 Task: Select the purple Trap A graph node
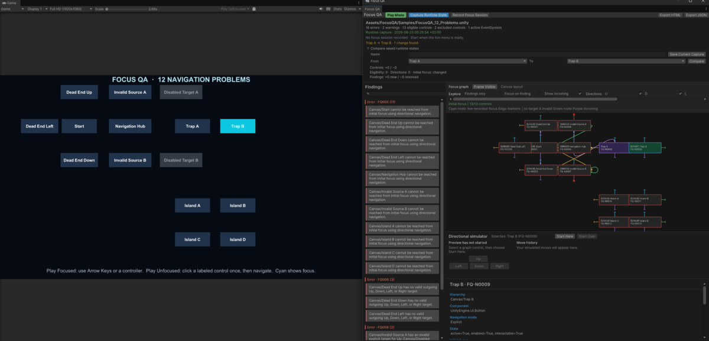click(x=613, y=148)
